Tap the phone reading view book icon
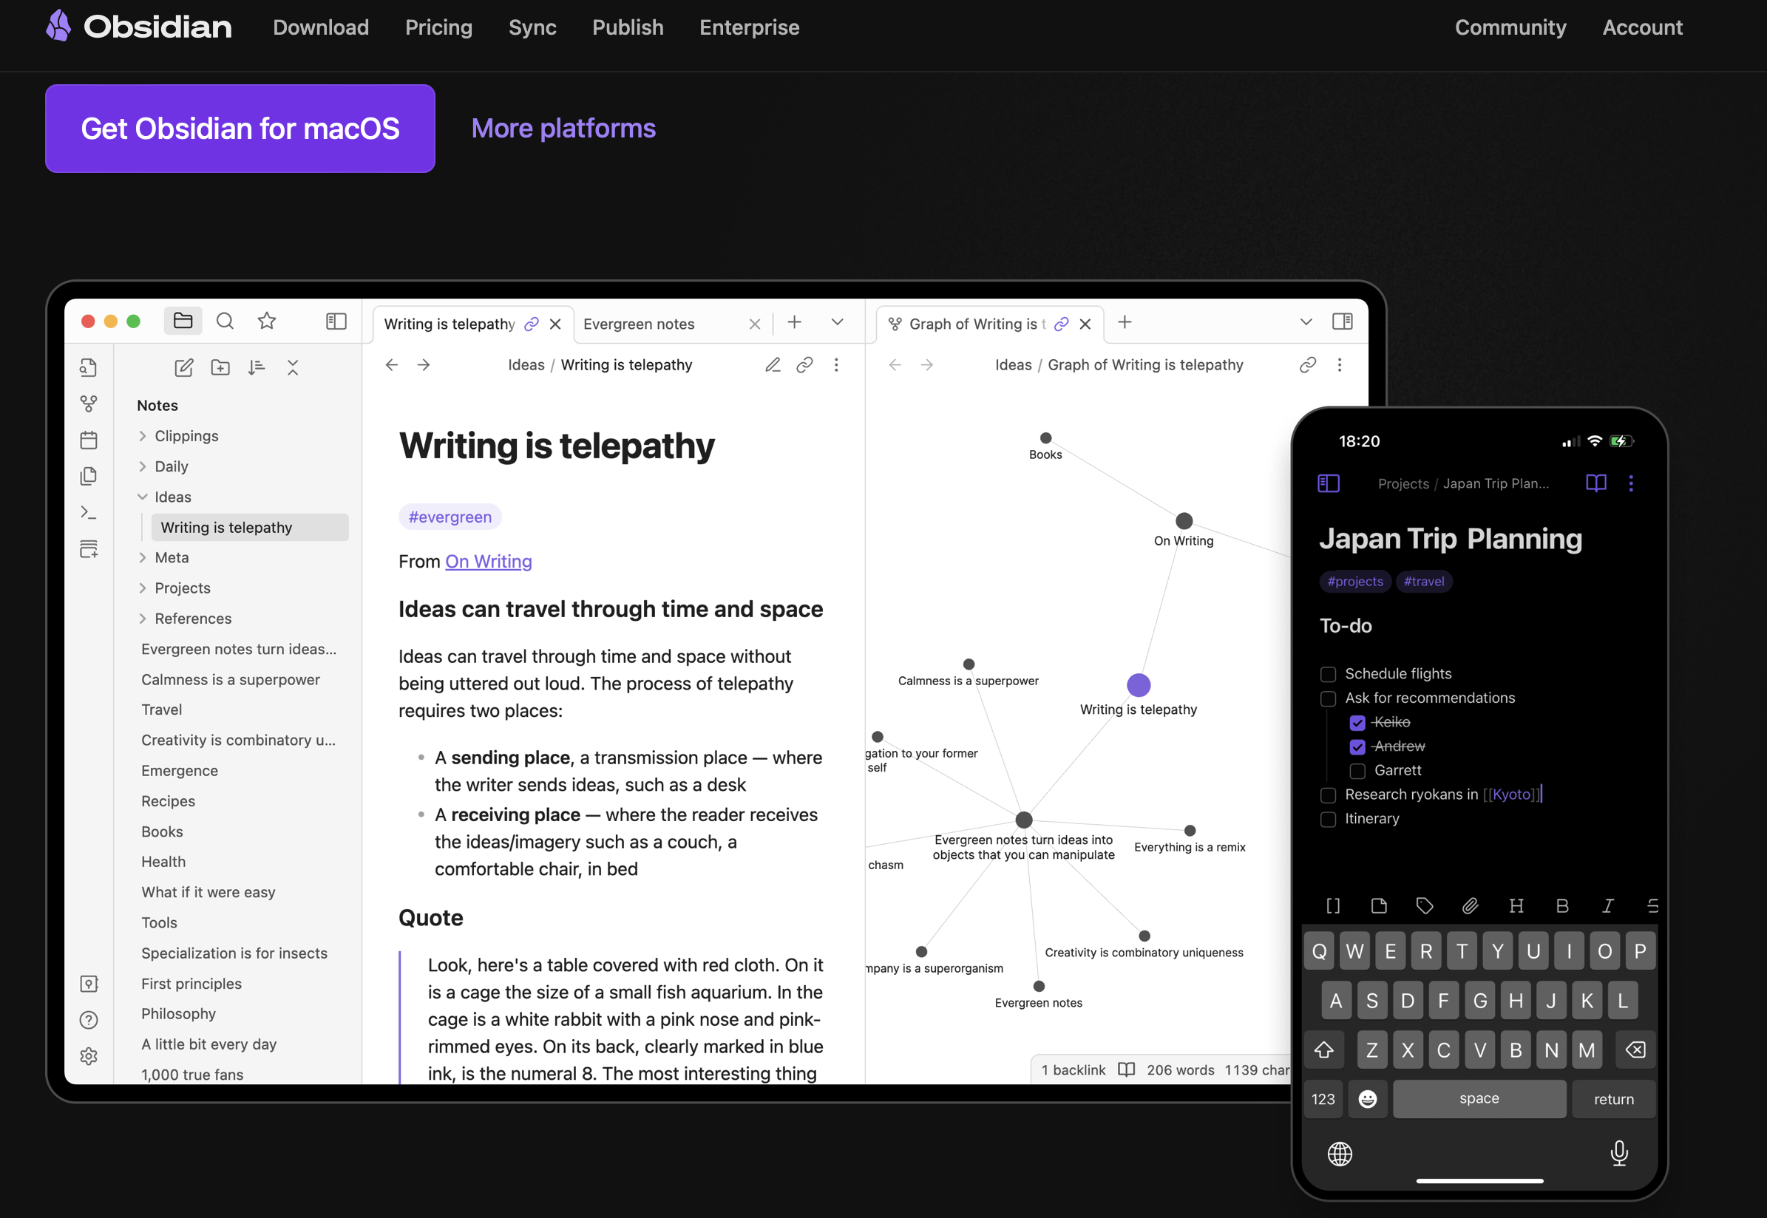The image size is (1767, 1218). [1596, 483]
